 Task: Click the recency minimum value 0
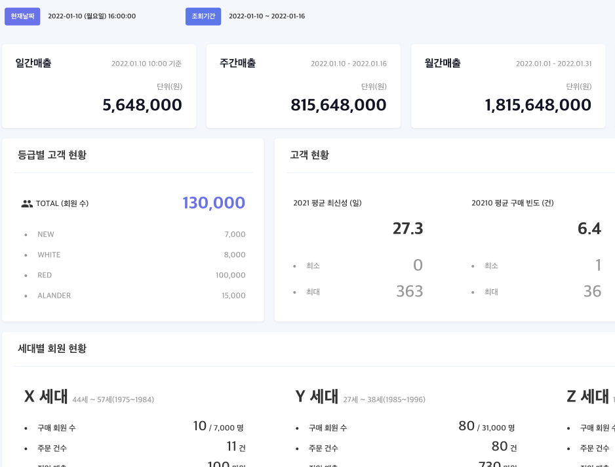[x=418, y=265]
